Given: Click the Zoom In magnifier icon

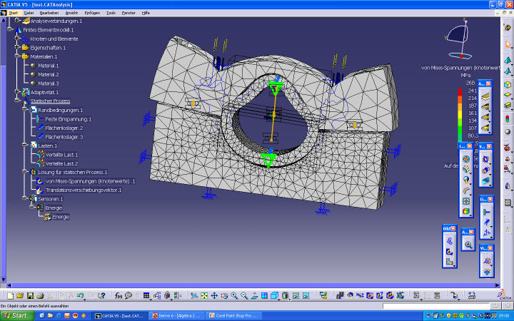Looking at the screenshot, I should pos(234,296).
